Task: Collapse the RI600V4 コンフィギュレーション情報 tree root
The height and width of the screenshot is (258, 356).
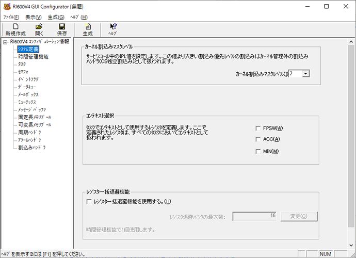Action: [5, 42]
